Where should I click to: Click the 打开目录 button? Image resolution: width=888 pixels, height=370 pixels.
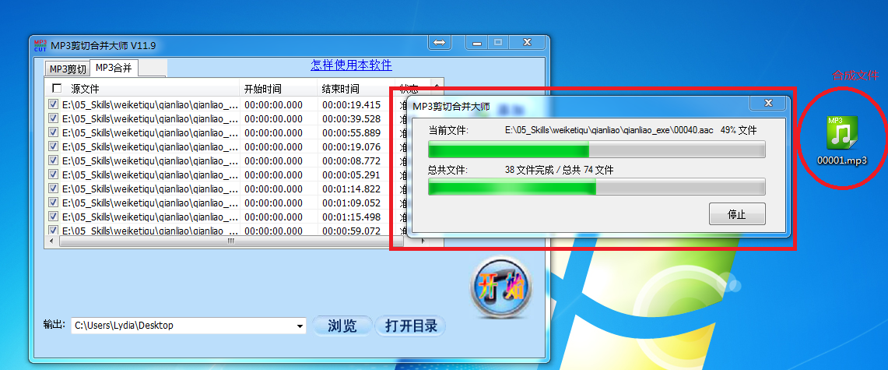coord(411,326)
